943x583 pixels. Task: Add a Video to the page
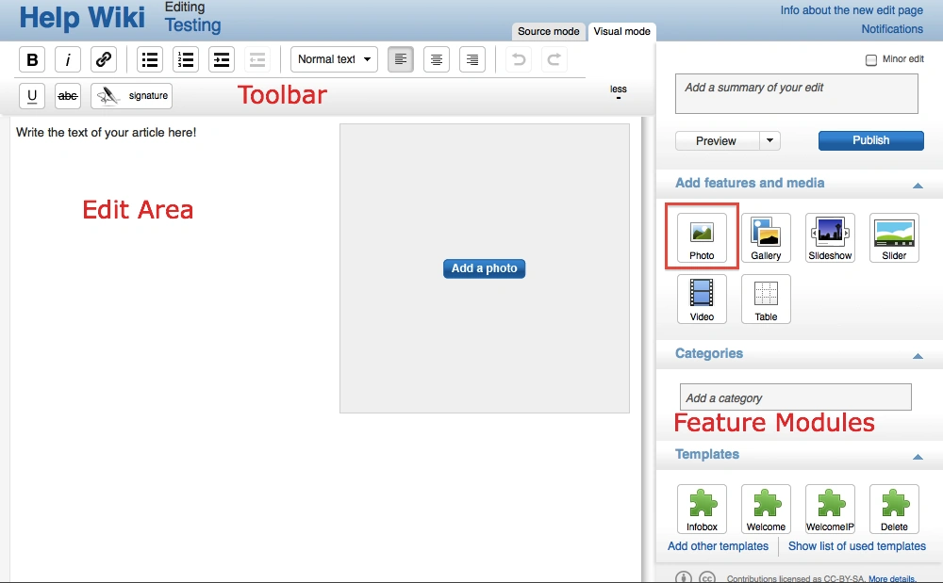702,299
